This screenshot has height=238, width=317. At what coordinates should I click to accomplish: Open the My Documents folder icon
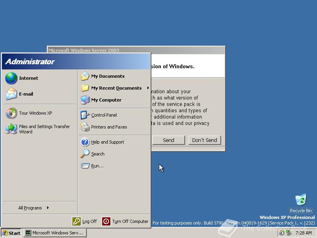click(x=85, y=76)
